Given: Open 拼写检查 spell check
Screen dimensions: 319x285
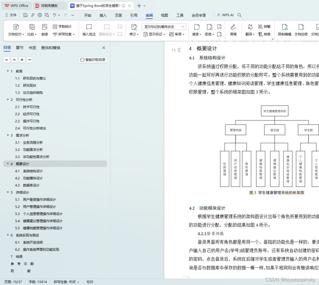Looking at the screenshot, I should 64,34.
